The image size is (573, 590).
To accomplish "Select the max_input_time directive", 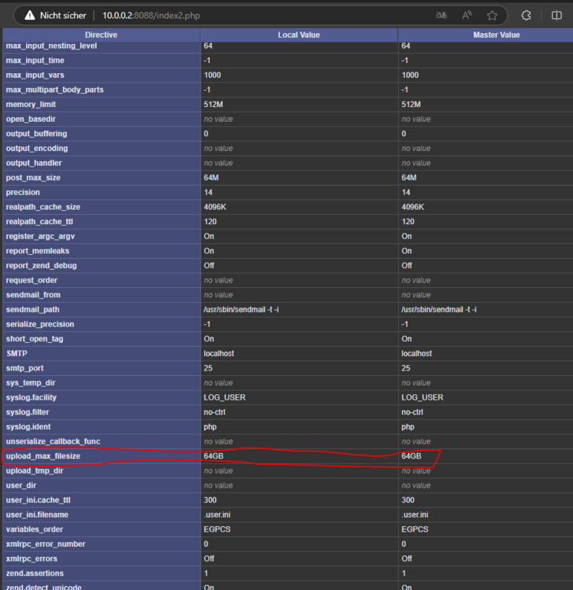I will (35, 61).
